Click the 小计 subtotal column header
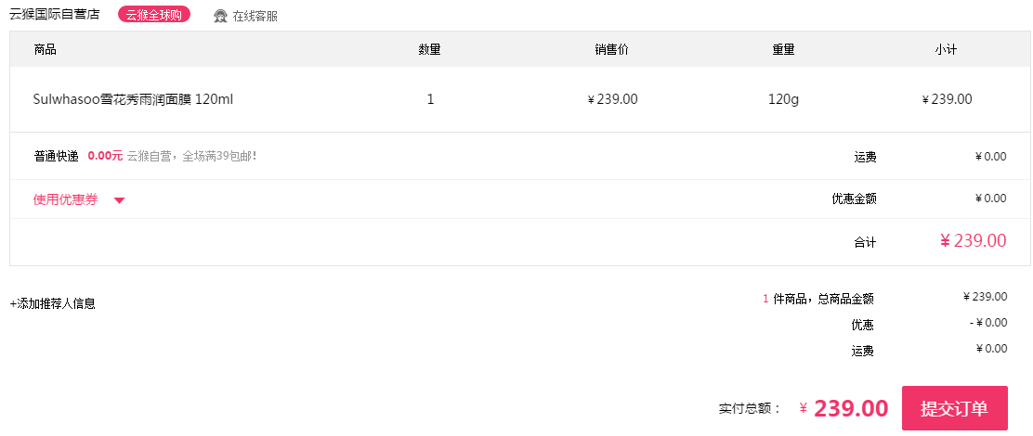The image size is (1033, 436). pyautogui.click(x=946, y=49)
